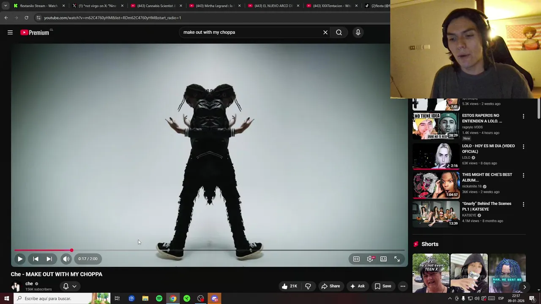Open the Share dialog
Screen dimensions: 541x304
[x=331, y=286]
